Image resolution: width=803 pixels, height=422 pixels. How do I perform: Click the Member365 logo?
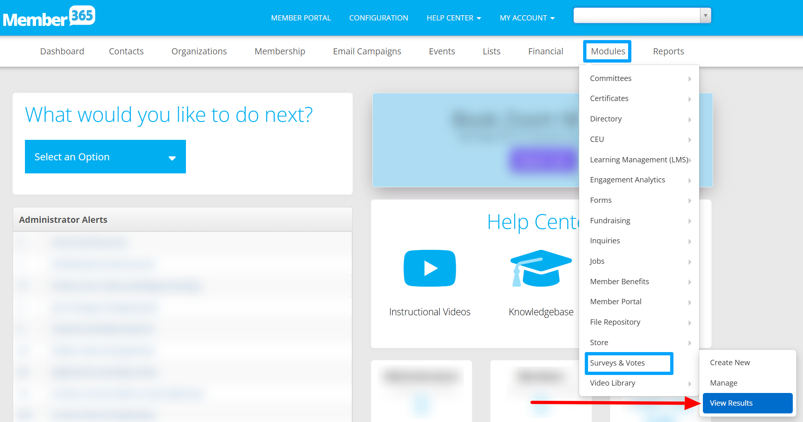coord(49,17)
